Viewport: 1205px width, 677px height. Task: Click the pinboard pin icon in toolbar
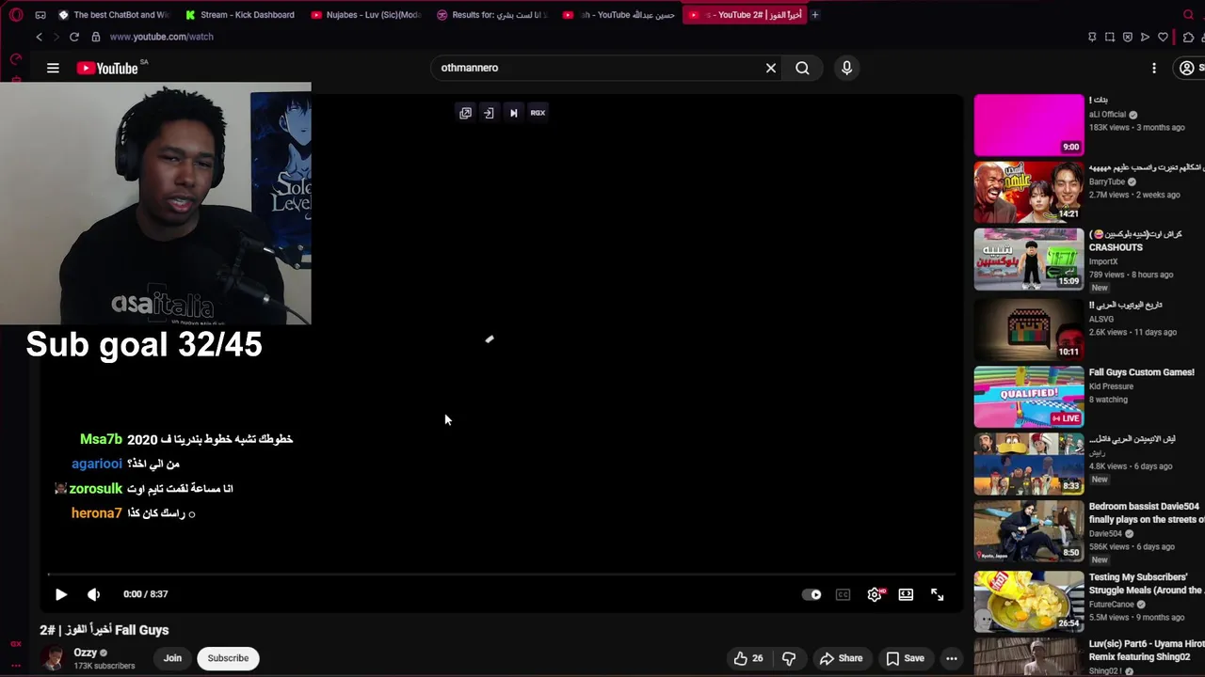point(1092,37)
